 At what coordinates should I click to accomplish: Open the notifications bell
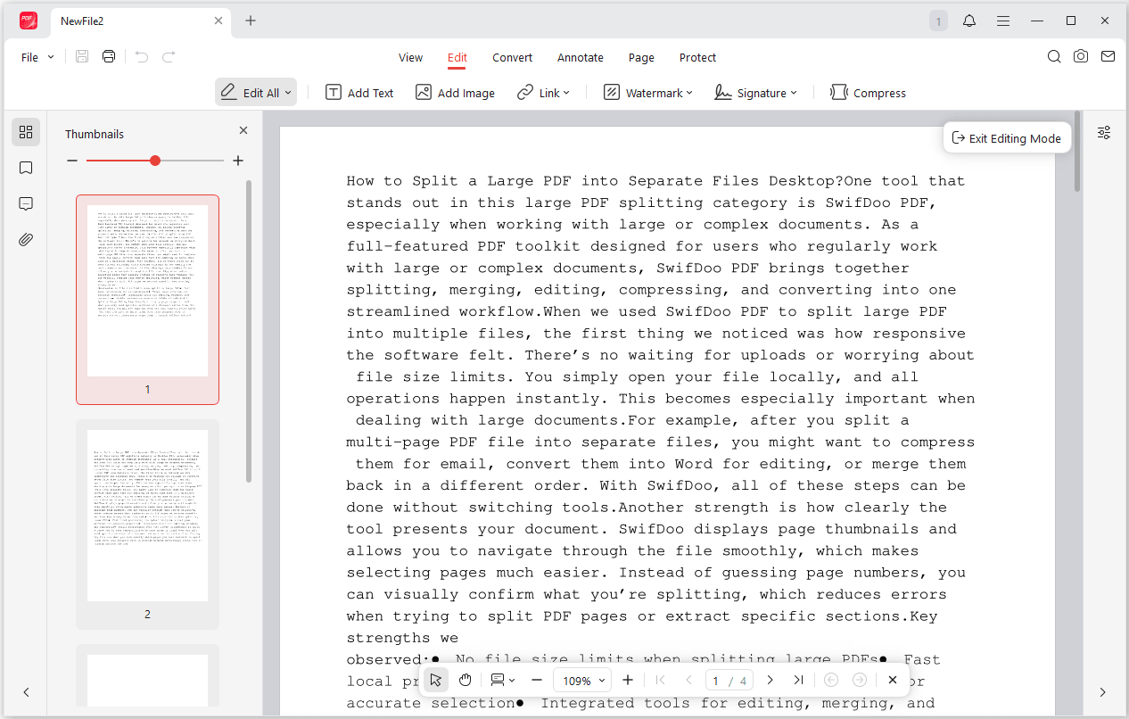click(969, 21)
